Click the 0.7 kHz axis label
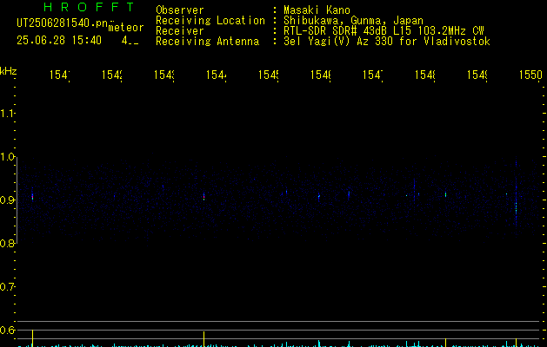This screenshot has height=347, width=547. pos(7,287)
